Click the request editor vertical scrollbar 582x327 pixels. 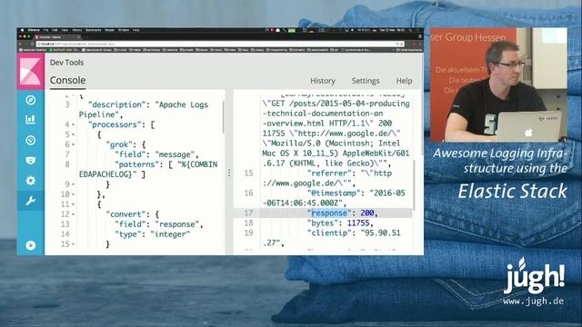pyautogui.click(x=224, y=117)
